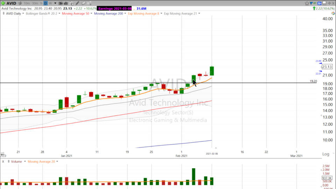The image size is (336, 189).
Task: Open the color wheel chart settings icon
Action: tap(333, 14)
